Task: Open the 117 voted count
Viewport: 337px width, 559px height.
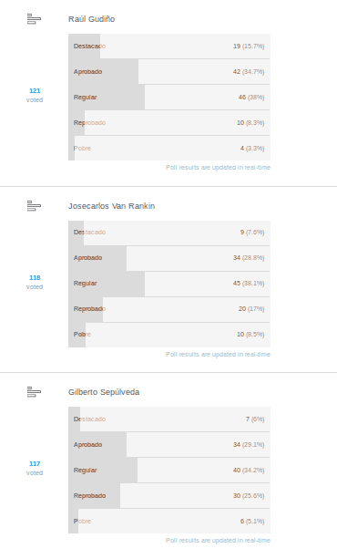Action: [35, 468]
